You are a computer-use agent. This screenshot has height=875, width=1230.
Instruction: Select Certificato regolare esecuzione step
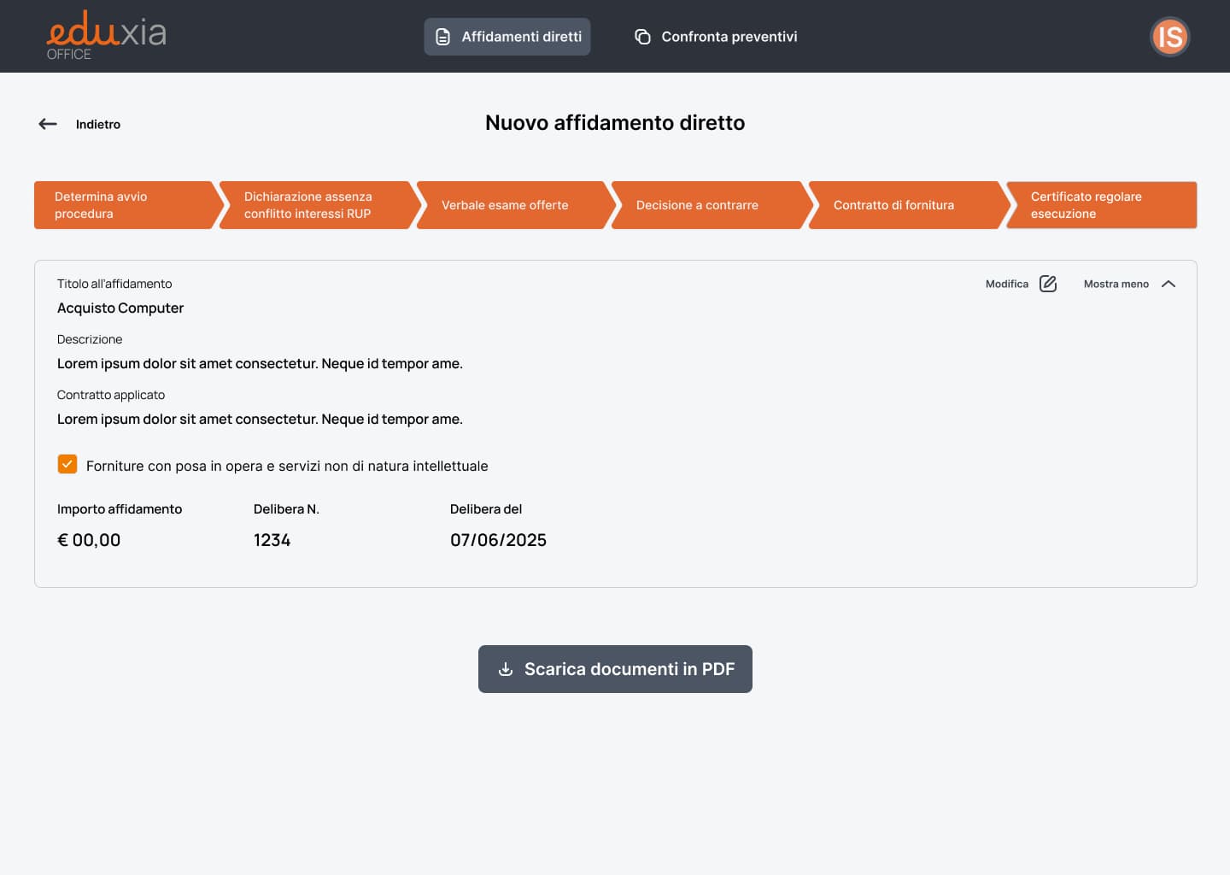click(1098, 205)
